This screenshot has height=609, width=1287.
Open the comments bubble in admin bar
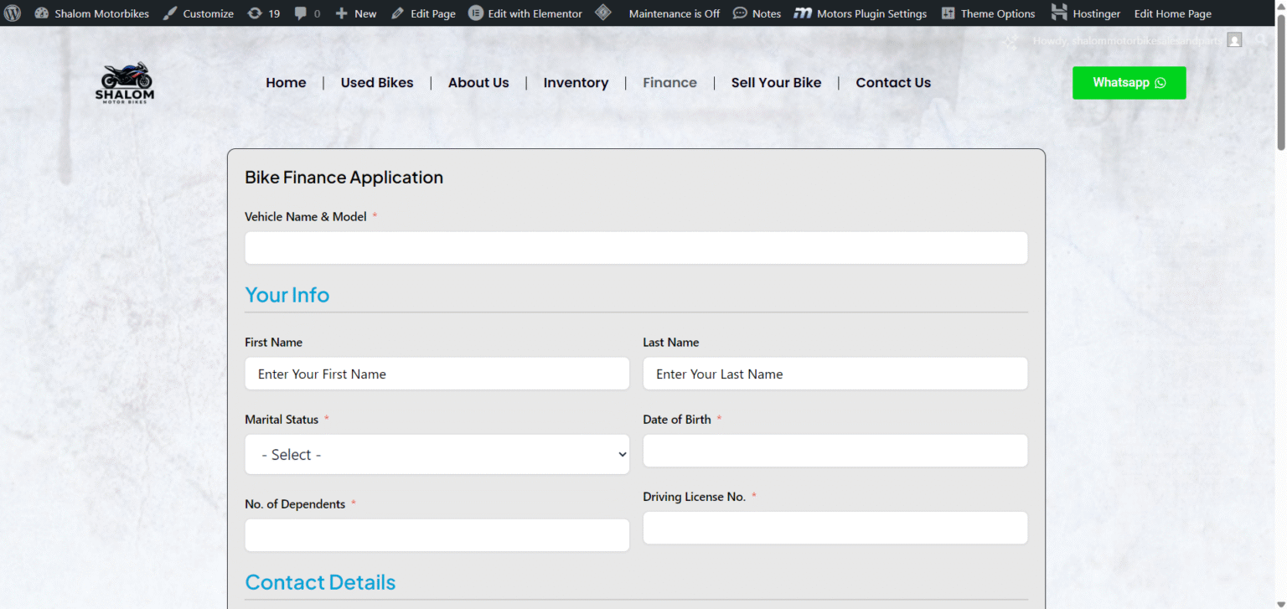pos(308,13)
